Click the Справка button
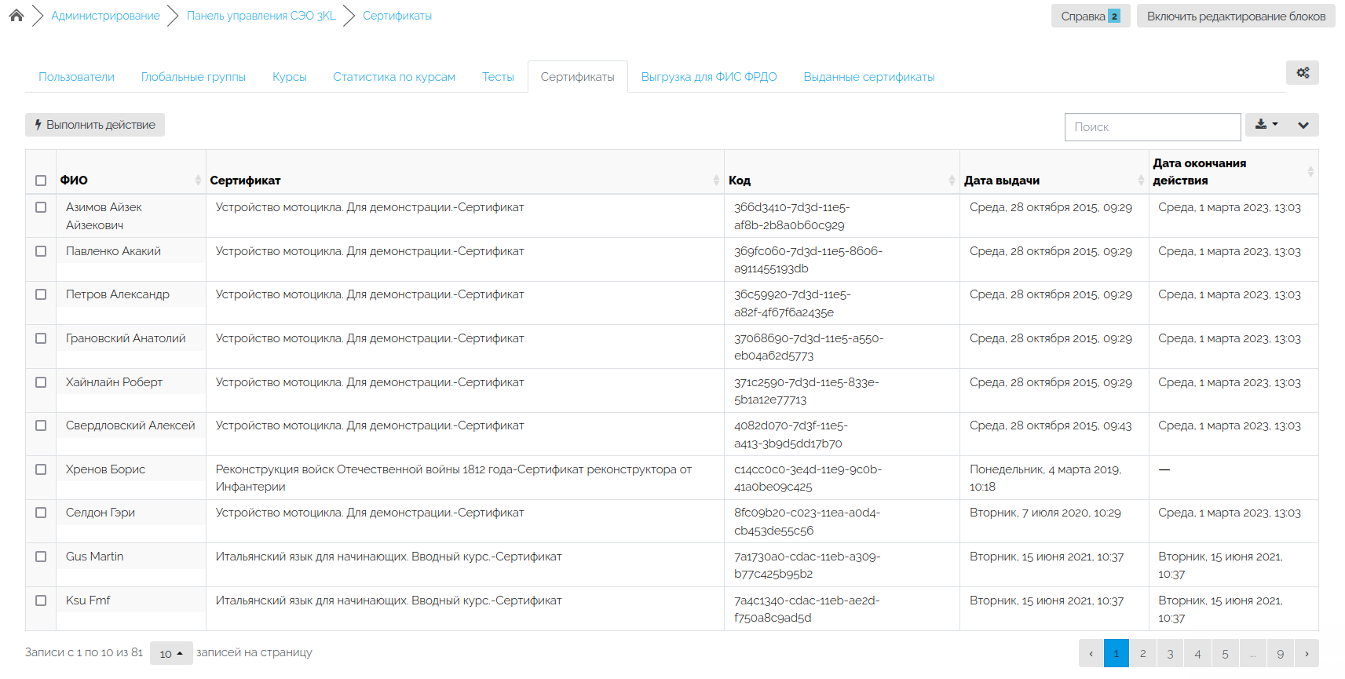 pos(1091,16)
